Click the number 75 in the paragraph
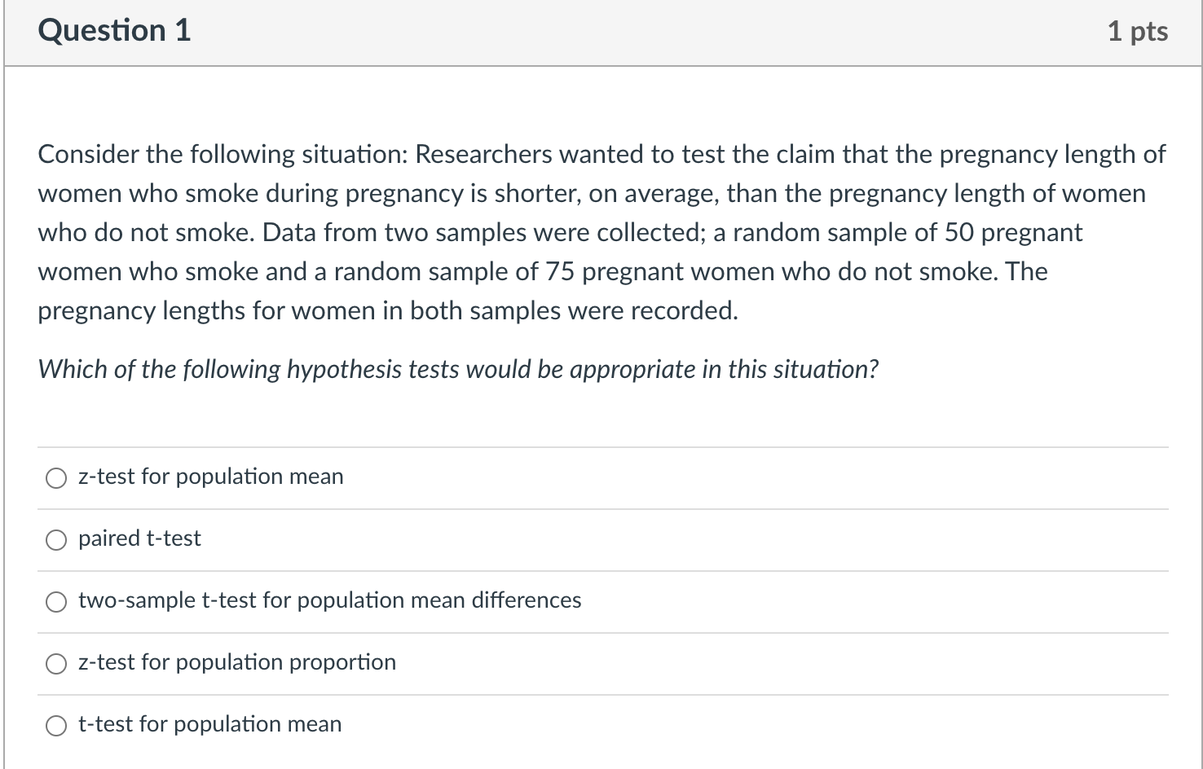Screen dimensions: 1203x769 click(x=560, y=272)
